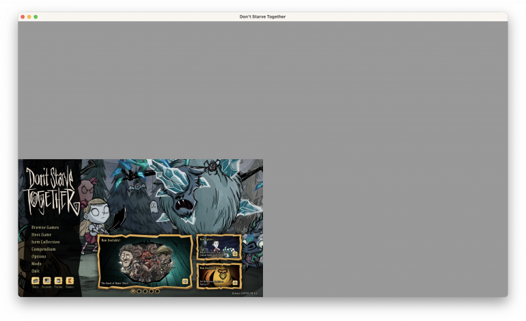Open the Data folder icon

point(36,281)
